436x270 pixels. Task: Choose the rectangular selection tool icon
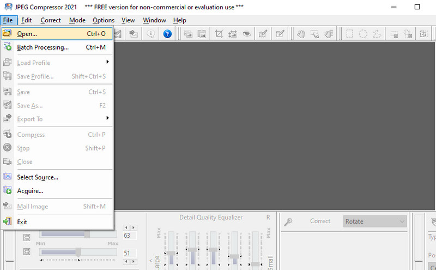tap(349, 34)
